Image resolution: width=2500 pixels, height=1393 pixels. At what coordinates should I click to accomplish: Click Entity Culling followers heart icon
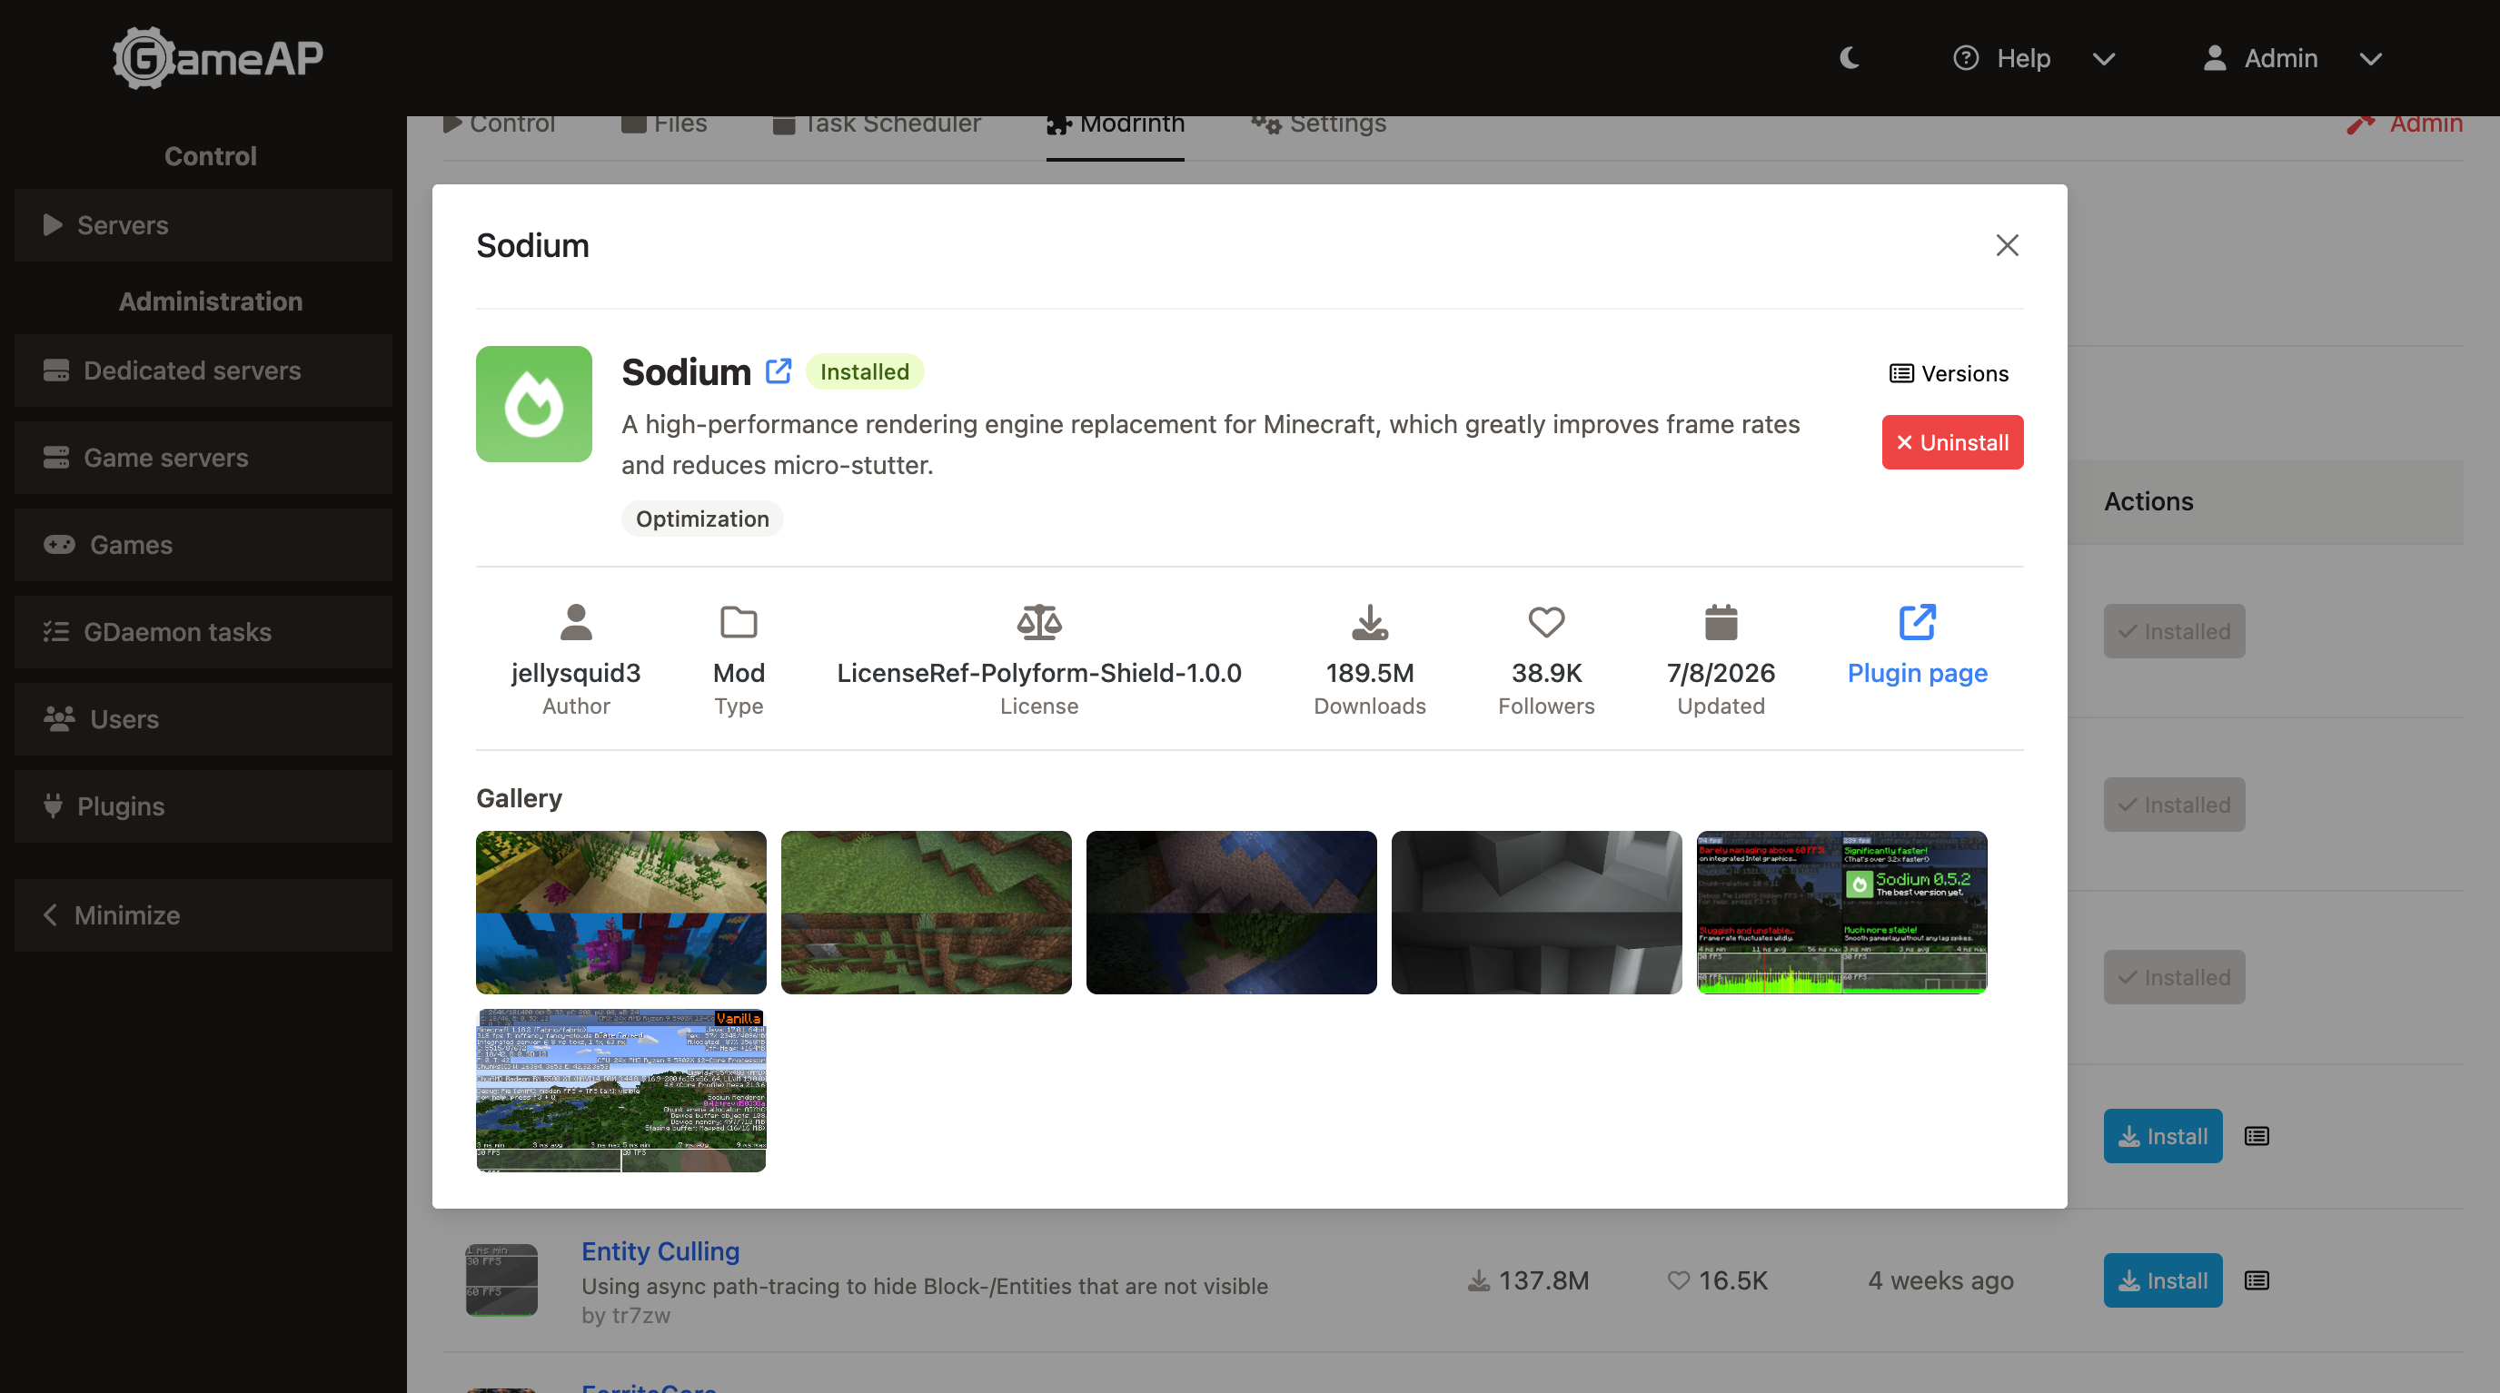1679,1281
